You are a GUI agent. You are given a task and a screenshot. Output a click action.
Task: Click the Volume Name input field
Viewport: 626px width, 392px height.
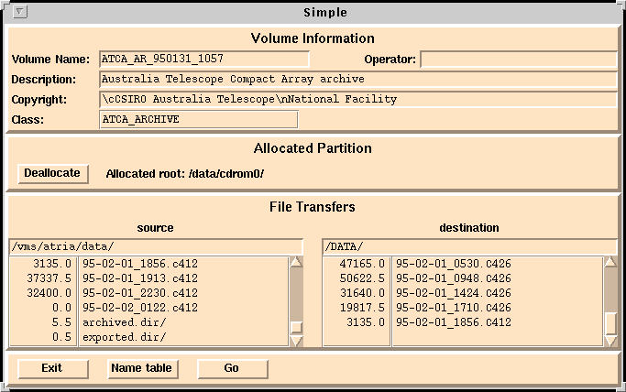(x=204, y=60)
